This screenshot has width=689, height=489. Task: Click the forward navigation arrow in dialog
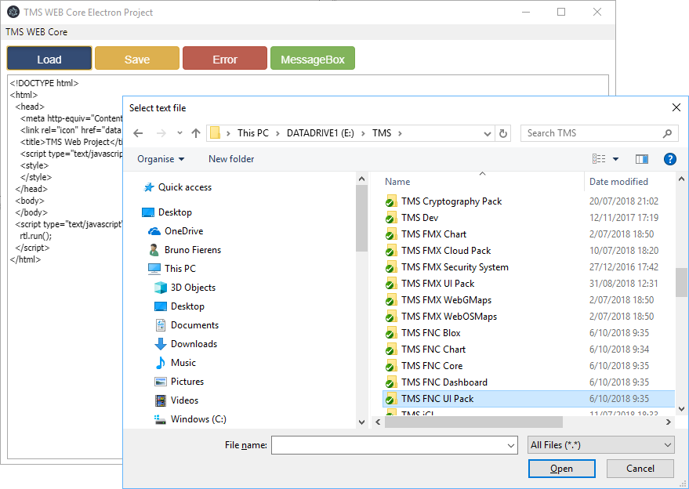[x=161, y=133]
